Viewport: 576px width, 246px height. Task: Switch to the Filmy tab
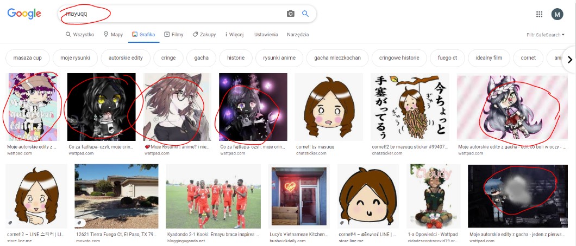(174, 35)
